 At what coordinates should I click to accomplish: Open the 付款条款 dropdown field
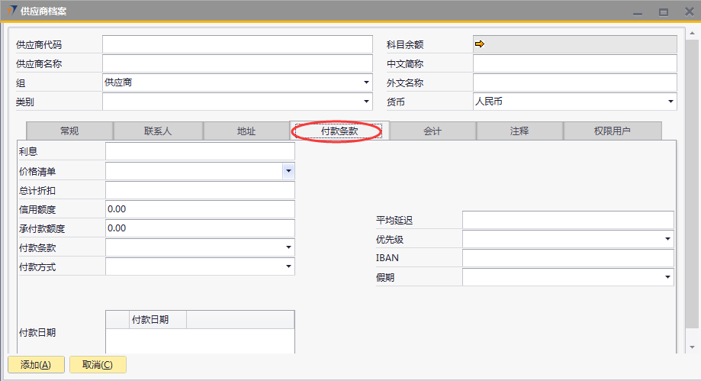[x=288, y=247]
